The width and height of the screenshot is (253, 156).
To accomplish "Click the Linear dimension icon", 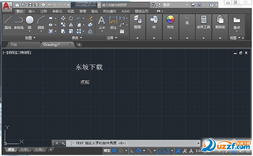I will 122,18.
